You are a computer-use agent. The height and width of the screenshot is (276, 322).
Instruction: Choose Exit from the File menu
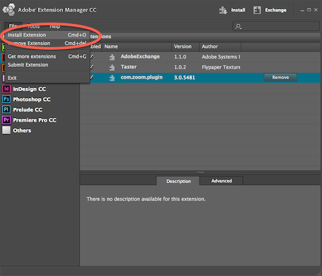click(x=47, y=78)
